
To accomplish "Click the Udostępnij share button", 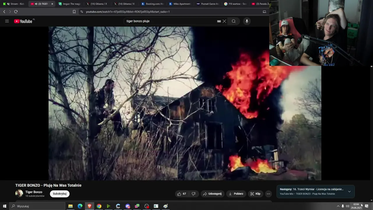I will 212,194.
